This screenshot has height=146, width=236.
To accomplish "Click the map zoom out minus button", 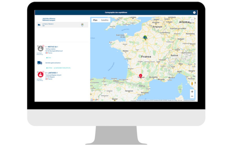I will tap(192, 96).
